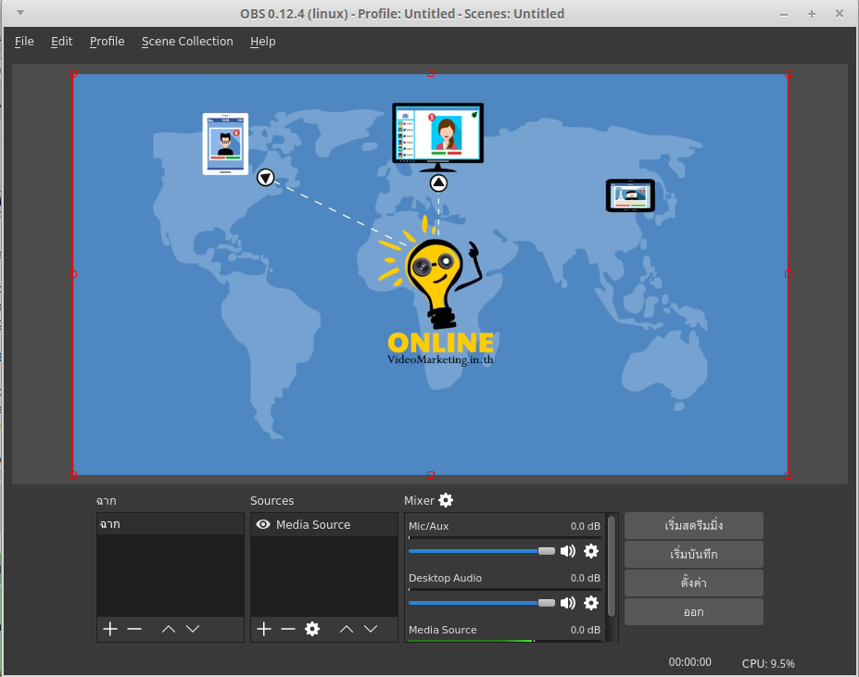Open source properties gear icon
859x677 pixels.
tap(312, 629)
